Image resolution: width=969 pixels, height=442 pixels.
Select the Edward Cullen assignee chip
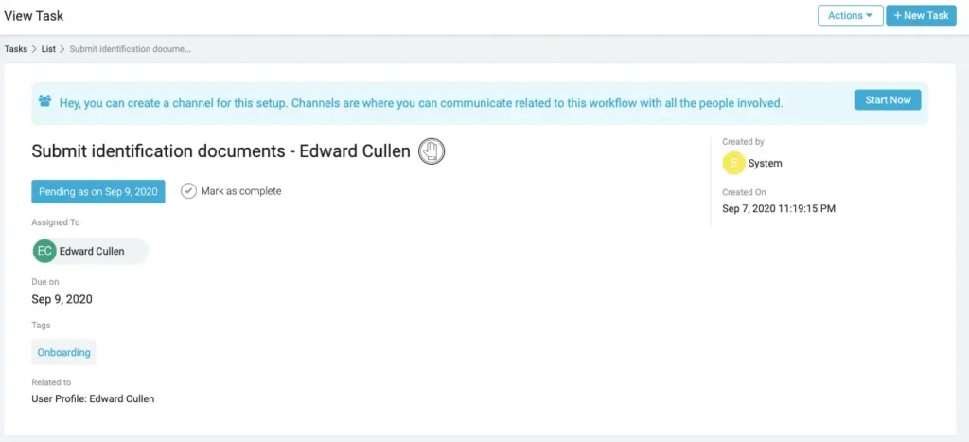coord(91,251)
